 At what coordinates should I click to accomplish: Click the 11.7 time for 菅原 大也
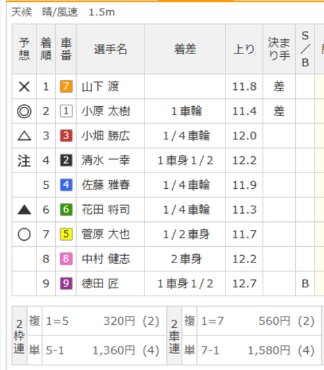(x=244, y=234)
